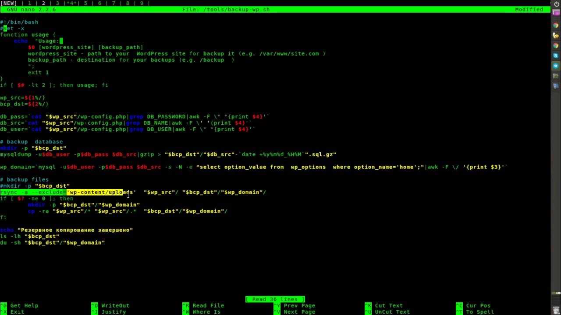The height and width of the screenshot is (315, 561).
Task: Click the ^C Cur Pos shortcut
Action: point(473,305)
